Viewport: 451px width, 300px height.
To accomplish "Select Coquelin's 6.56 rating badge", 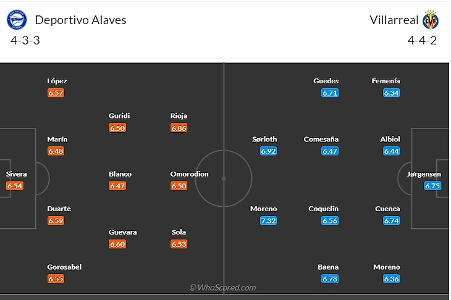I will (330, 221).
